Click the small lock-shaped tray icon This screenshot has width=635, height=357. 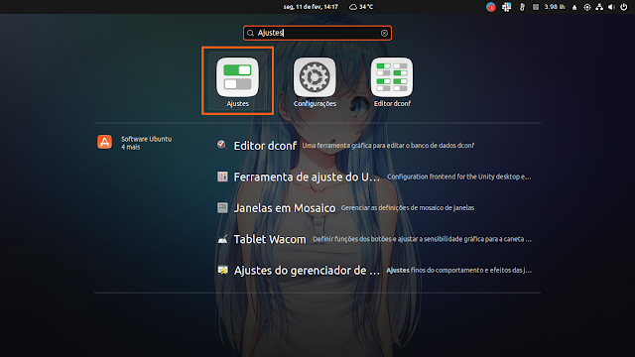pos(574,7)
